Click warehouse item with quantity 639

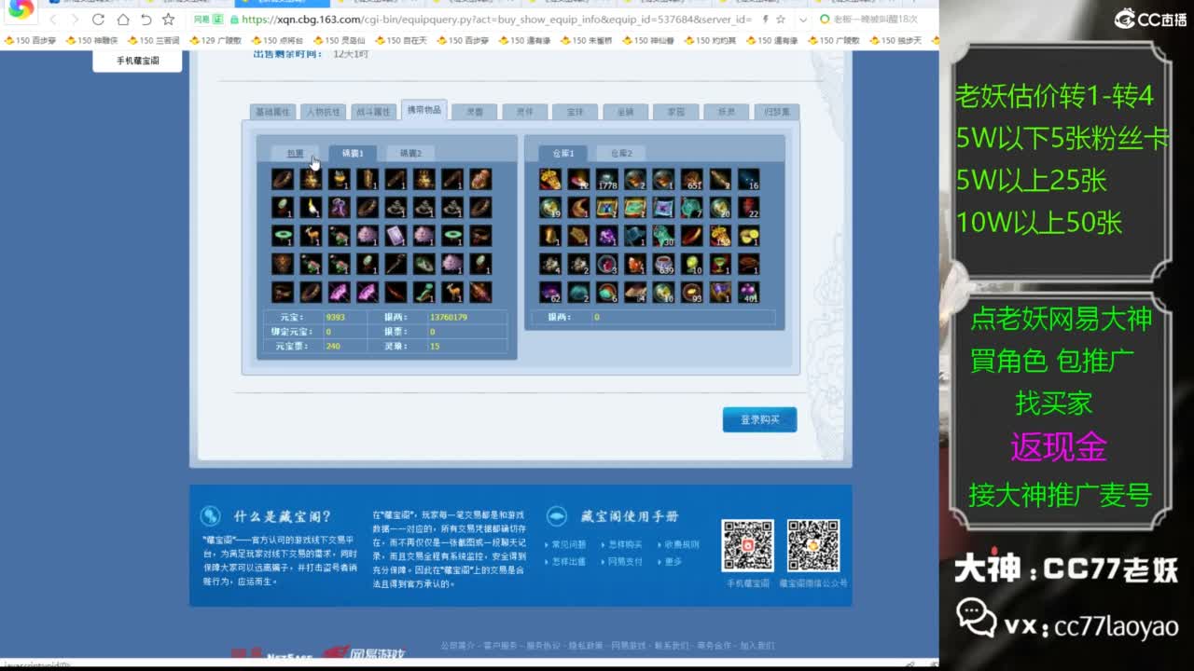[x=663, y=265]
